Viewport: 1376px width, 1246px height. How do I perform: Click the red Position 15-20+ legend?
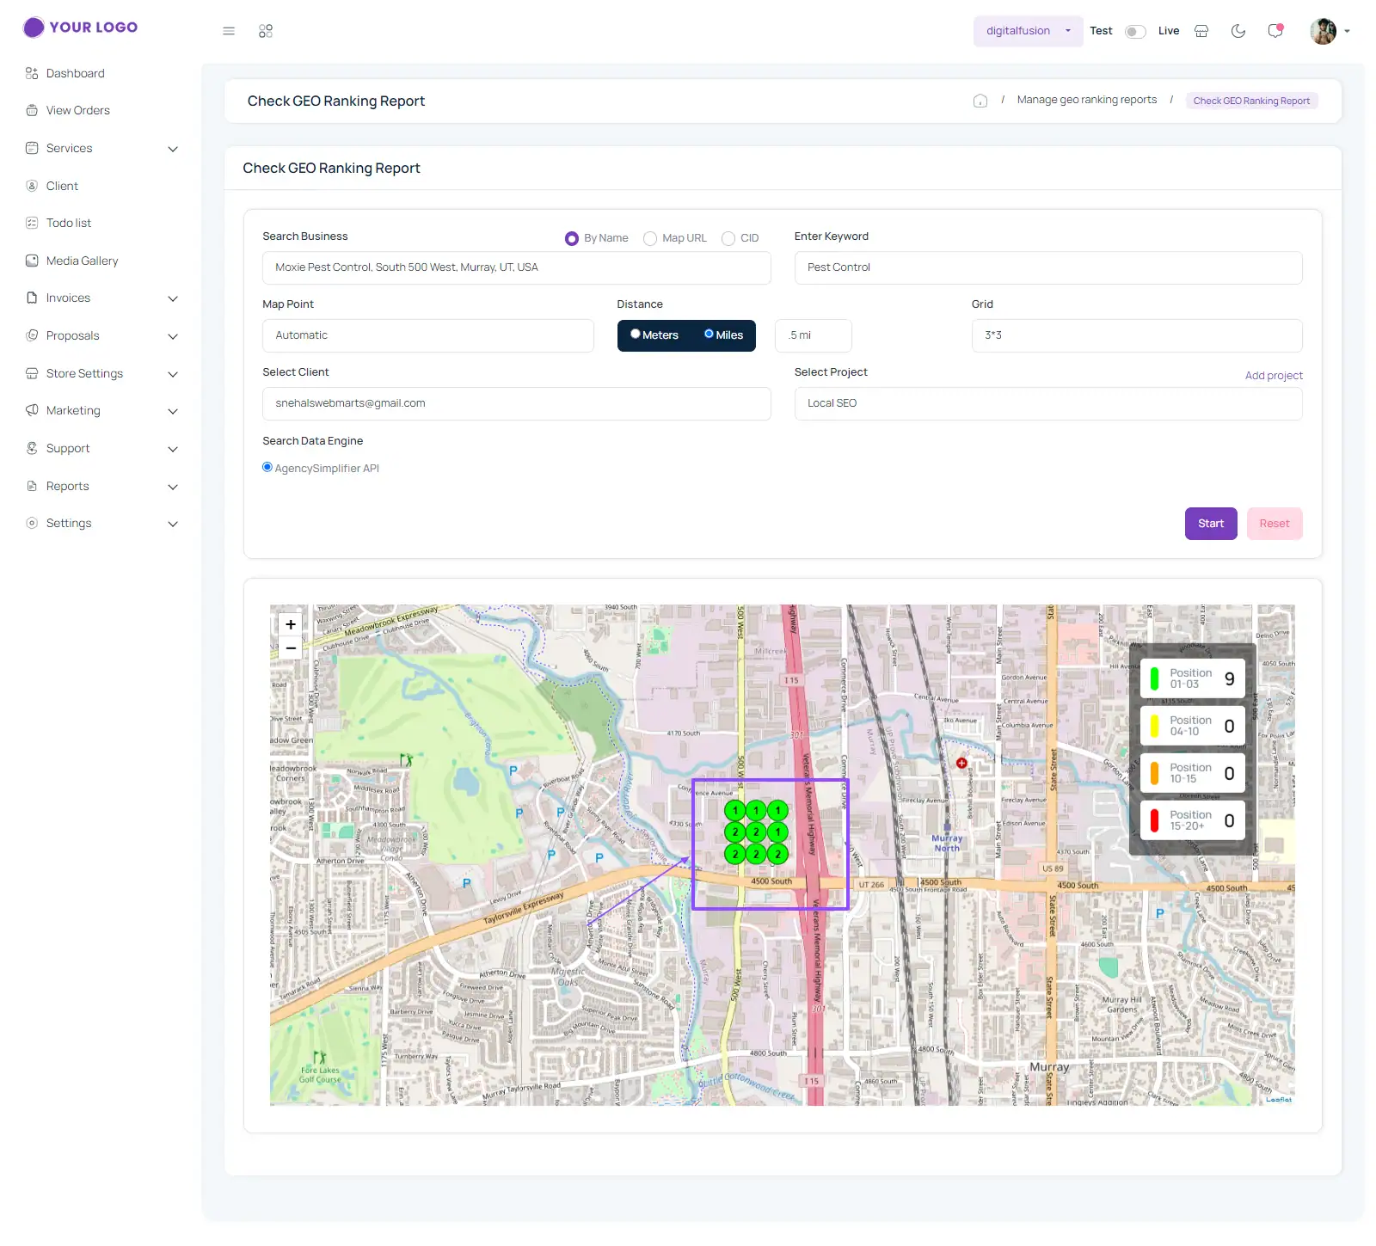click(1193, 820)
